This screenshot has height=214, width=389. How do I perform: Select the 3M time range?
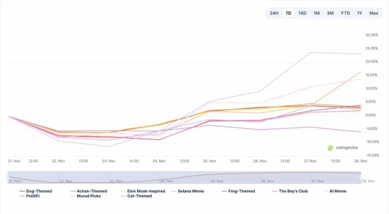click(330, 13)
